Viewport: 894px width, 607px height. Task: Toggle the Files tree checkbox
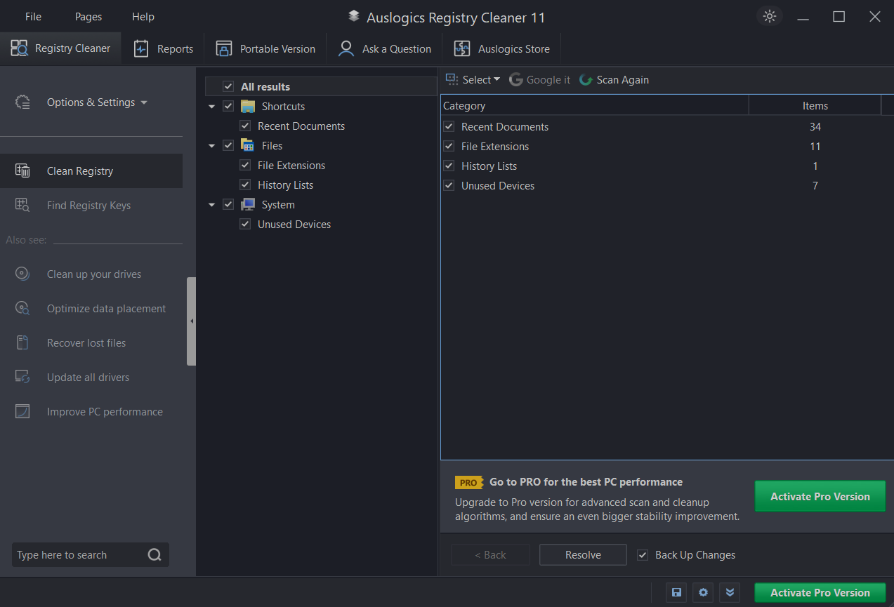point(228,146)
